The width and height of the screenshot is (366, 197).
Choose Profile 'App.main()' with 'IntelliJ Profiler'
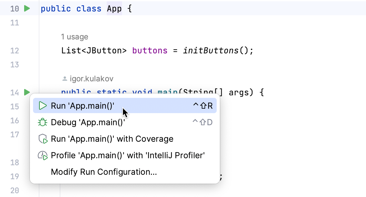click(x=125, y=155)
